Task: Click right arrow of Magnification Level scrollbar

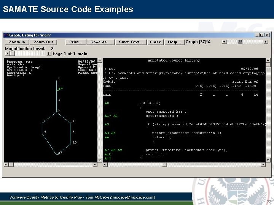Action: [49, 54]
